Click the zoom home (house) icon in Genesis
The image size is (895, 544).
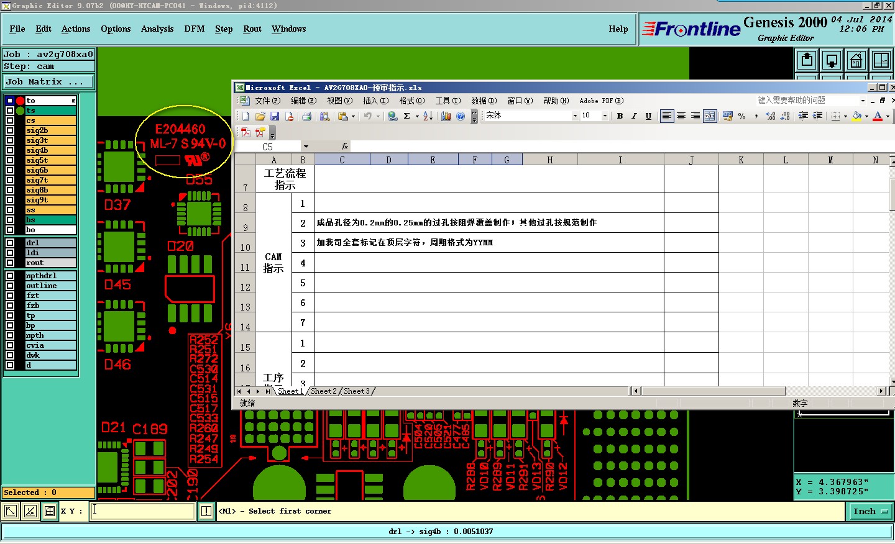coord(856,60)
